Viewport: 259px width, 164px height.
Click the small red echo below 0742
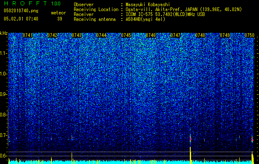pos(51,139)
